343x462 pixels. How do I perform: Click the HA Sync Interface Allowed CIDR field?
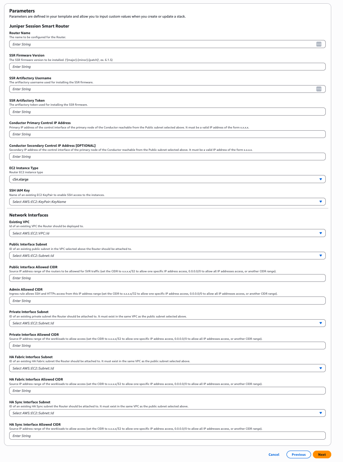167,435
